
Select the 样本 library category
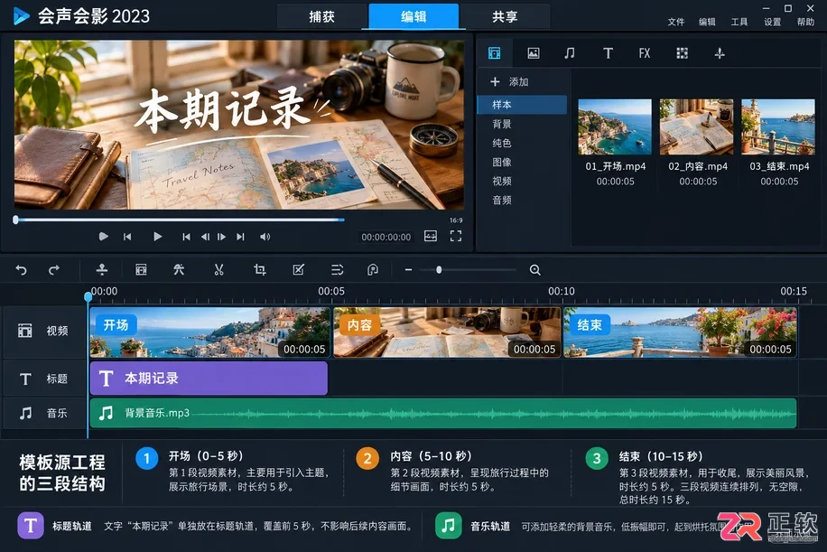click(x=522, y=105)
